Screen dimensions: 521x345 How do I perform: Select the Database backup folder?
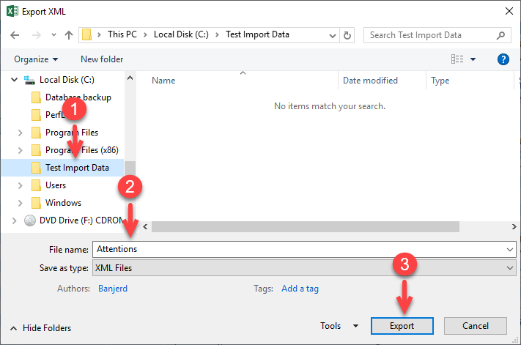(78, 97)
